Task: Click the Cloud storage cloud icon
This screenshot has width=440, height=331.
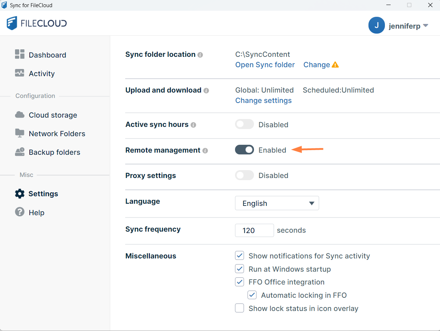Action: point(20,115)
